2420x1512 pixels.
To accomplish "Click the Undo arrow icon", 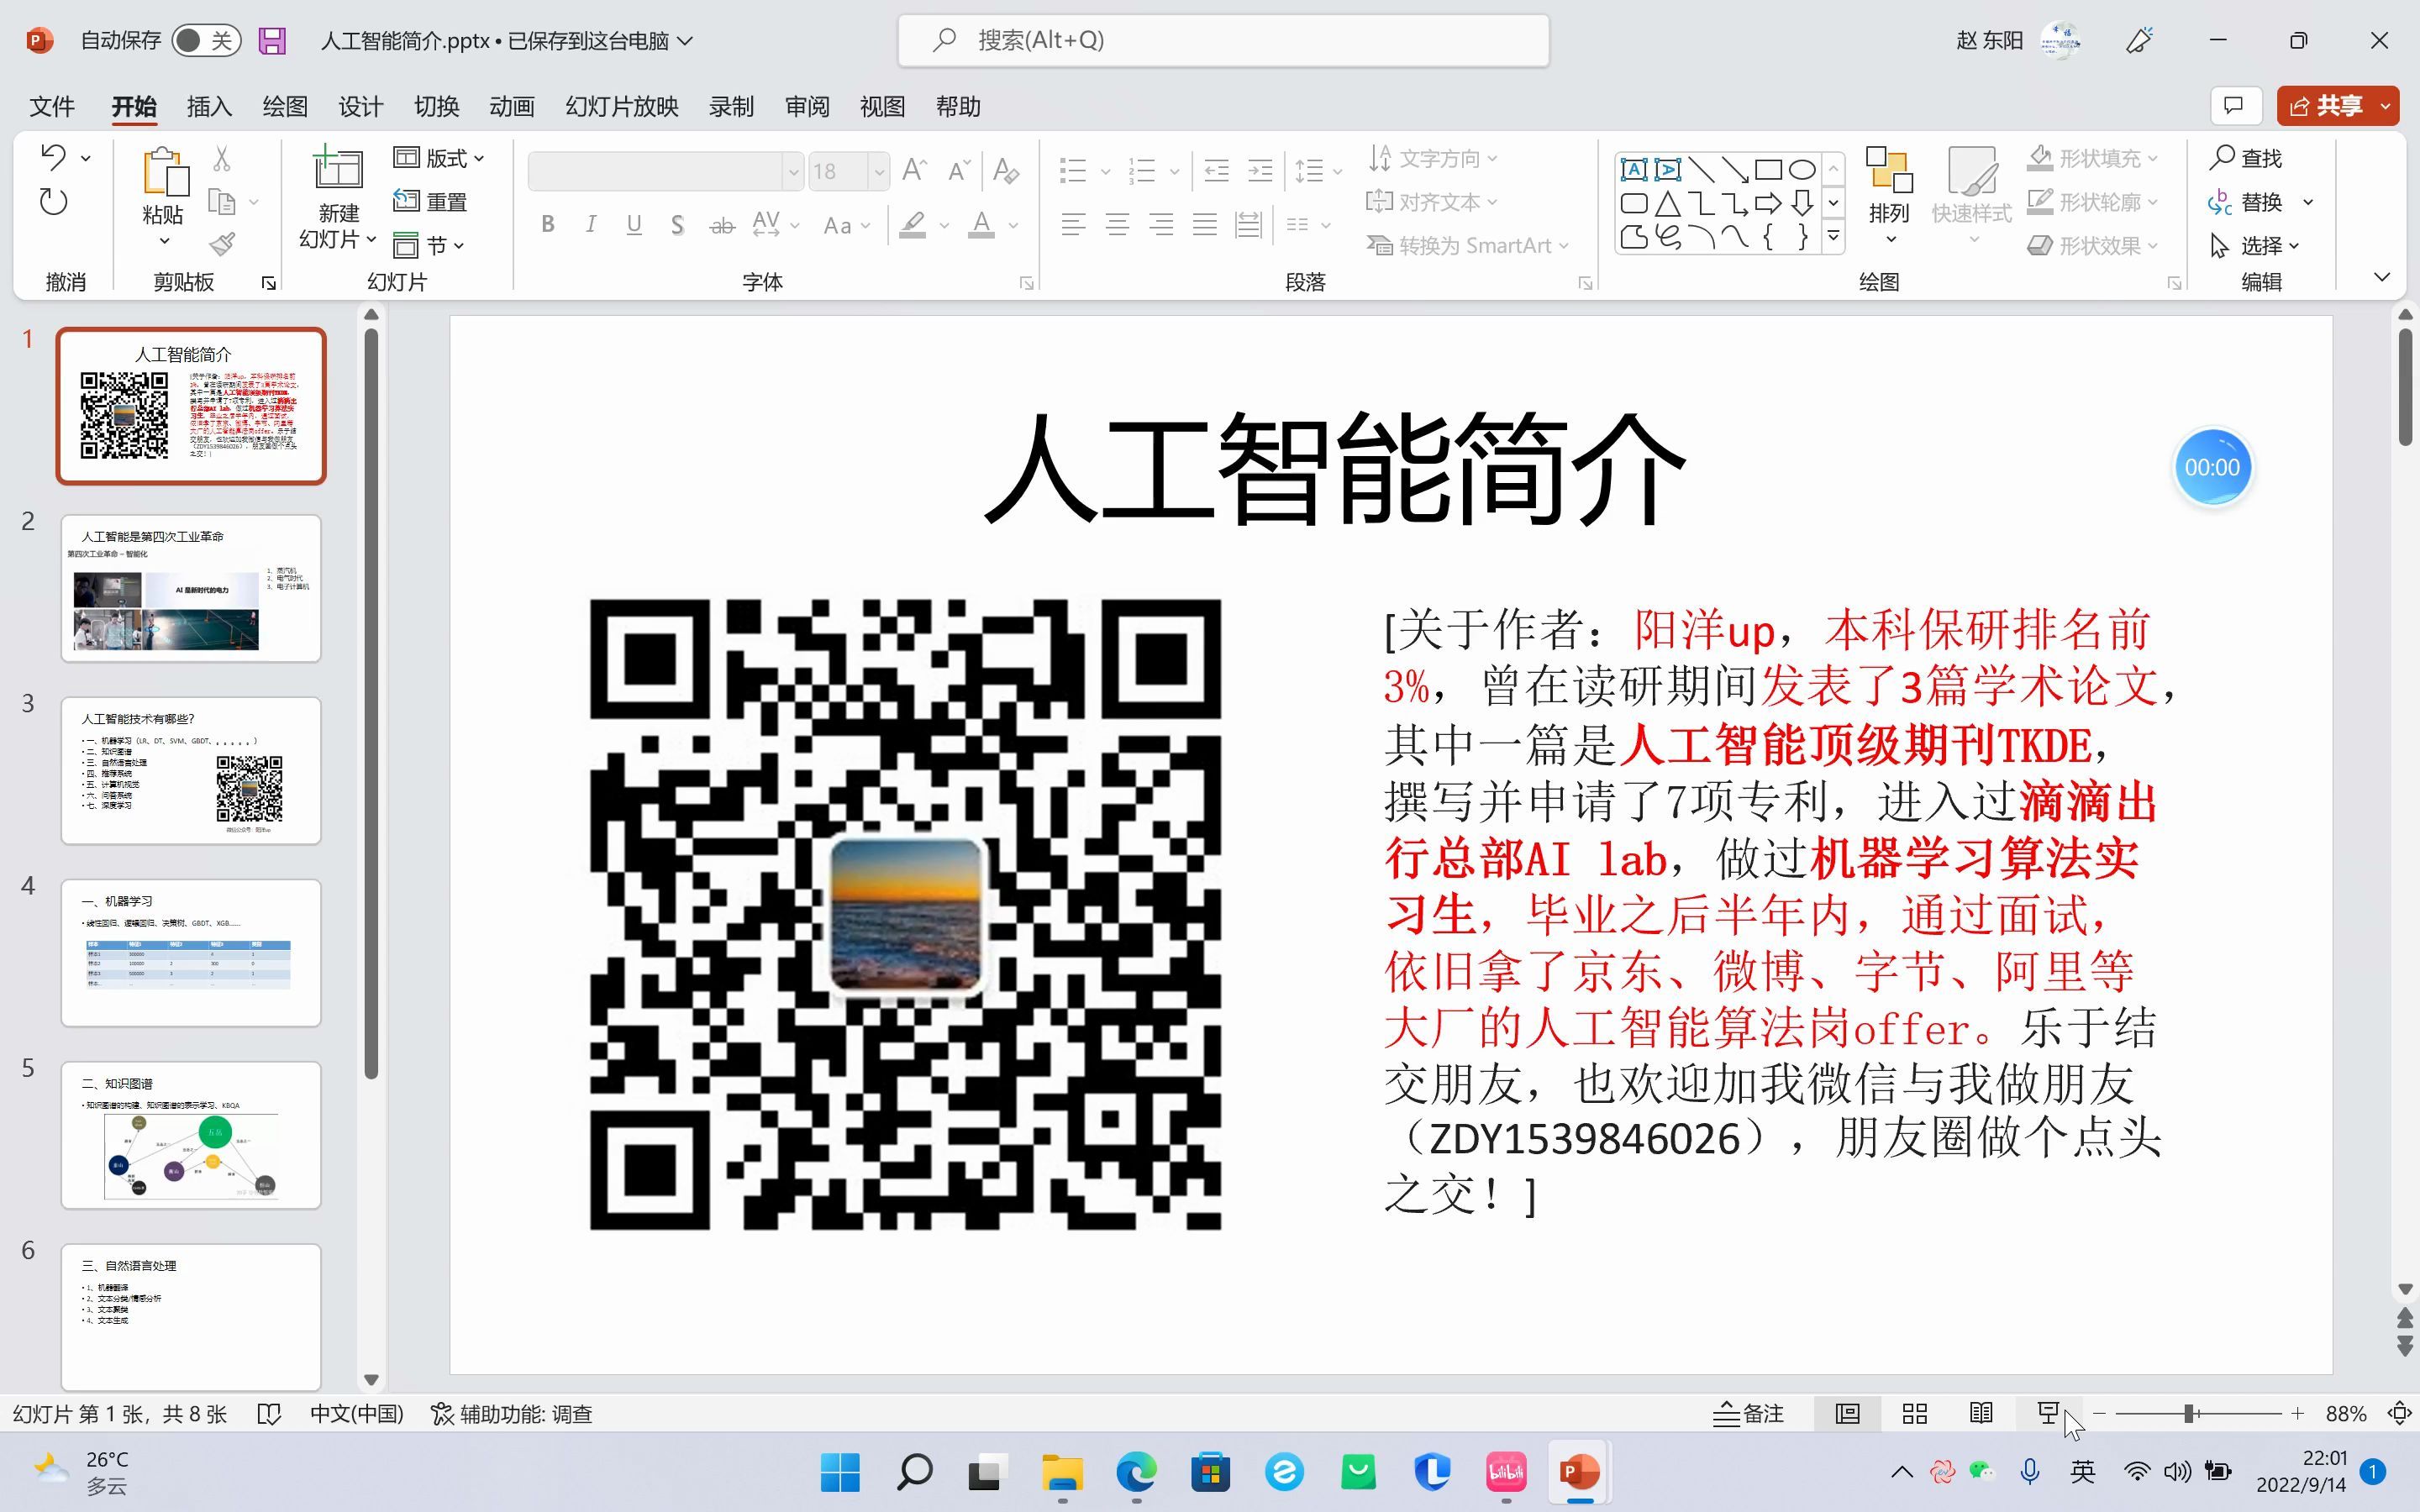I will pos(54,157).
